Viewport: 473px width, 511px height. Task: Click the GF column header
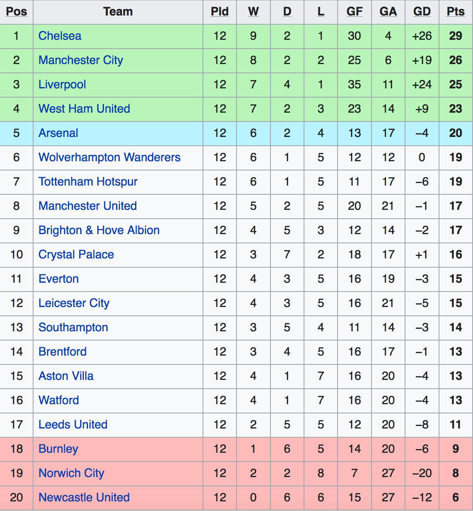point(354,12)
